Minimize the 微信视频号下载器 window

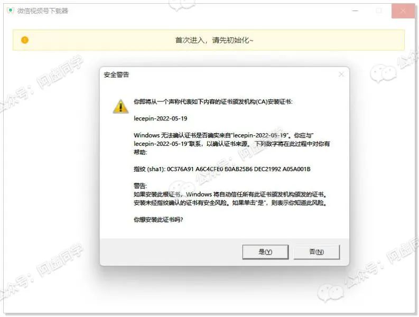355,11
